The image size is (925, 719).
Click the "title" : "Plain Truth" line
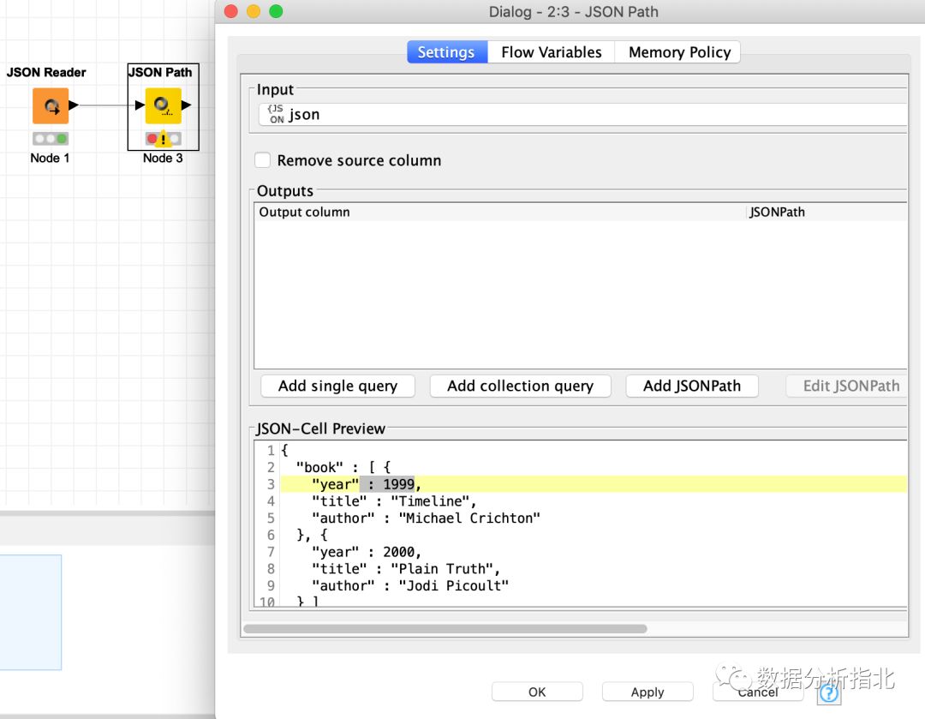405,569
